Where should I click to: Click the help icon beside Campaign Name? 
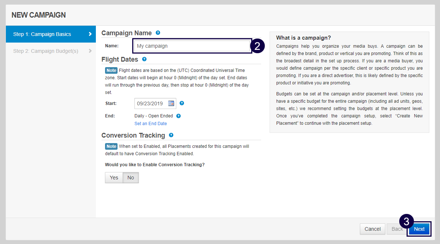(158, 33)
